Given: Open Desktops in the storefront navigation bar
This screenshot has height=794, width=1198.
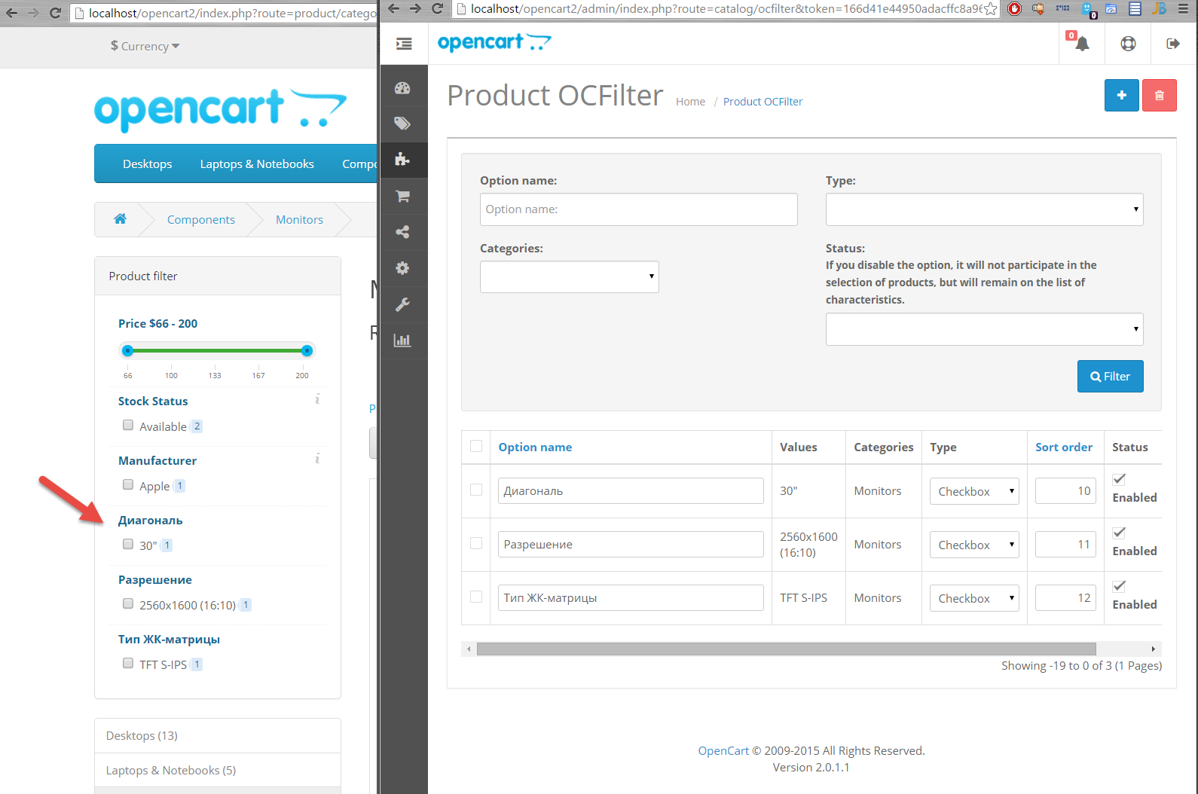Looking at the screenshot, I should [148, 163].
